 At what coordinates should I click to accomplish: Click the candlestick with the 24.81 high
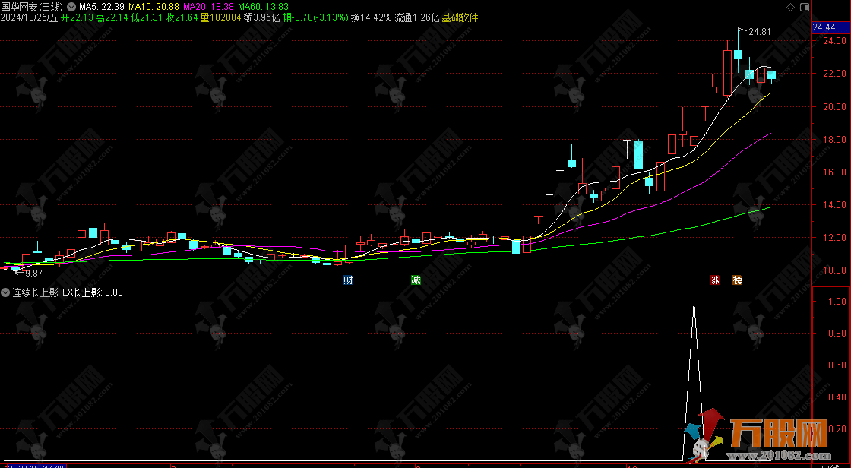[x=738, y=53]
